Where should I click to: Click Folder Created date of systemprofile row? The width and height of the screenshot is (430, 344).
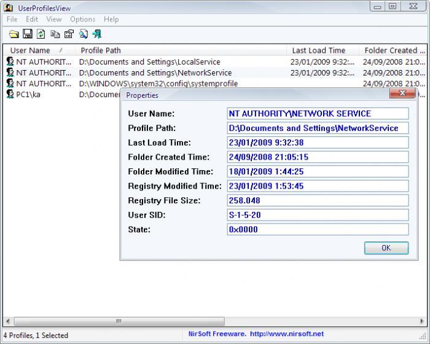[394, 84]
